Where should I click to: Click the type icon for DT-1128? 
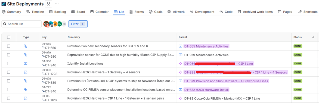26,98
